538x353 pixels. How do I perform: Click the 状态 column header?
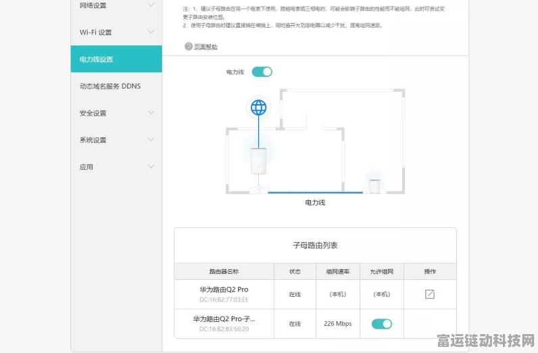click(x=295, y=272)
